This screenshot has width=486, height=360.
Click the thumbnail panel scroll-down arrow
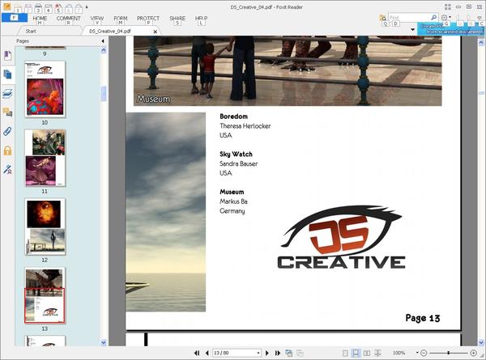tap(104, 342)
